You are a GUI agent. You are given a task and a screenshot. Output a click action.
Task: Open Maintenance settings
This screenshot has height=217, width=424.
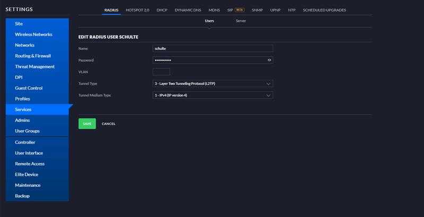pos(37,185)
